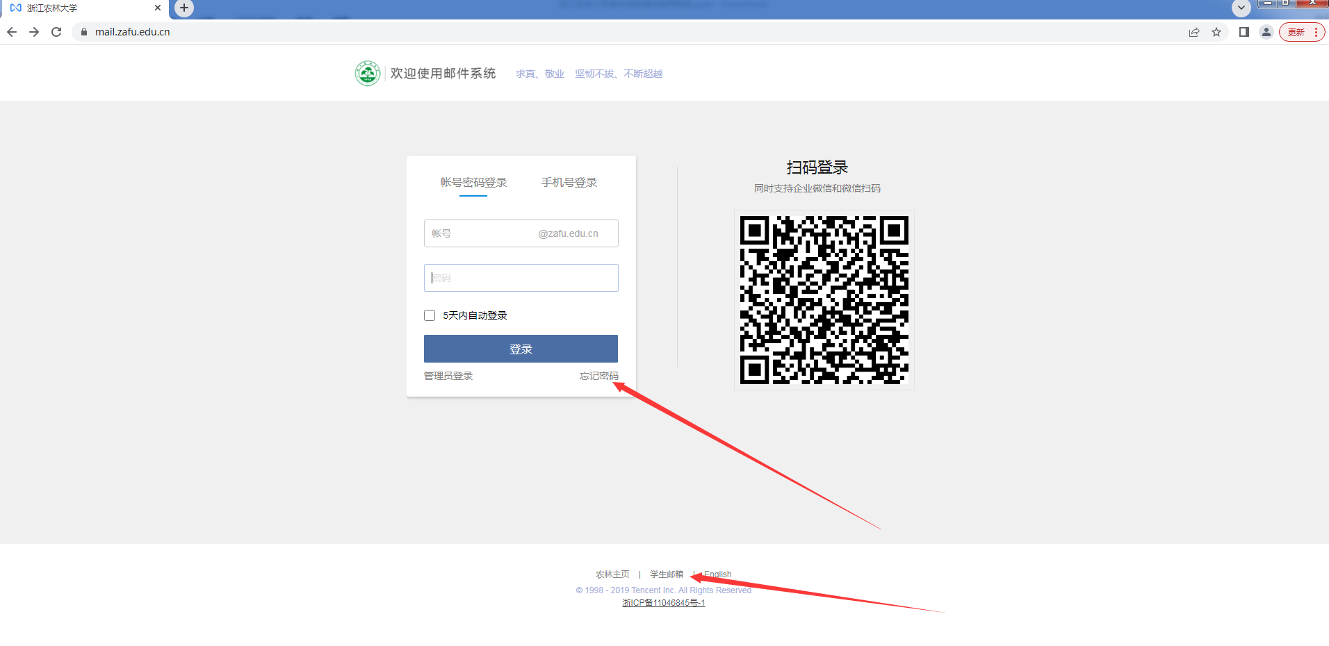The image size is (1329, 646).
Task: Click the 扫码登录 heading
Action: 817,167
